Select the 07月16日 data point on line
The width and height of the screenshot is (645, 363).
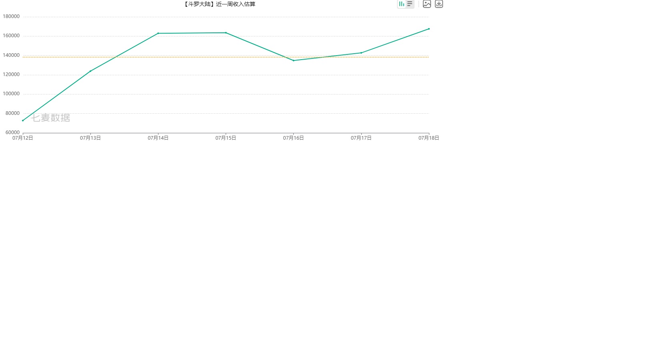click(294, 60)
